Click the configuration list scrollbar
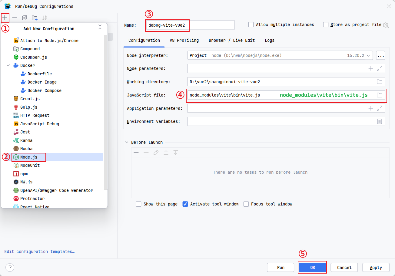The image size is (395, 276). click(105, 112)
